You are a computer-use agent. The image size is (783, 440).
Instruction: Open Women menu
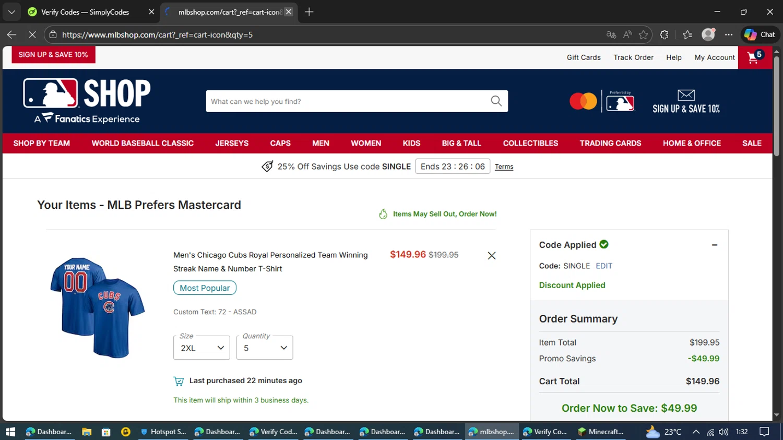(366, 143)
